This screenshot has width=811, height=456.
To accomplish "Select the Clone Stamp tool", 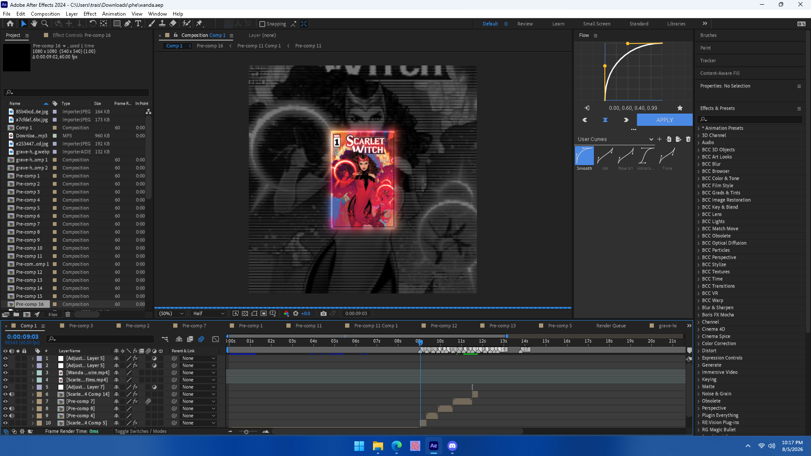I will click(162, 24).
